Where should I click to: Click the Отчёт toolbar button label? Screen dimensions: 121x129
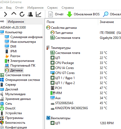59,14
